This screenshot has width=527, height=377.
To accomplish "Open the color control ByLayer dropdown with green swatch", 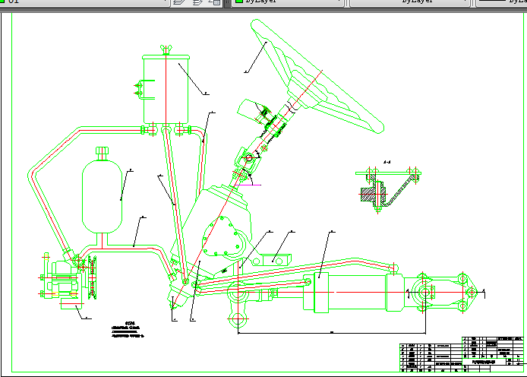I will 287,2.
